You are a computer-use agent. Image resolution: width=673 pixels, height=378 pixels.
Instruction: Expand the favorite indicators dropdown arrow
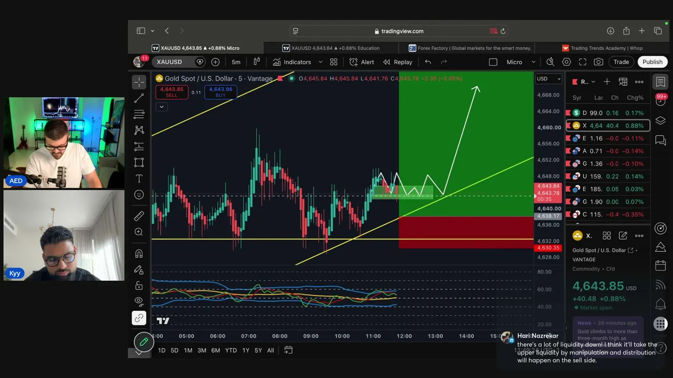point(320,62)
